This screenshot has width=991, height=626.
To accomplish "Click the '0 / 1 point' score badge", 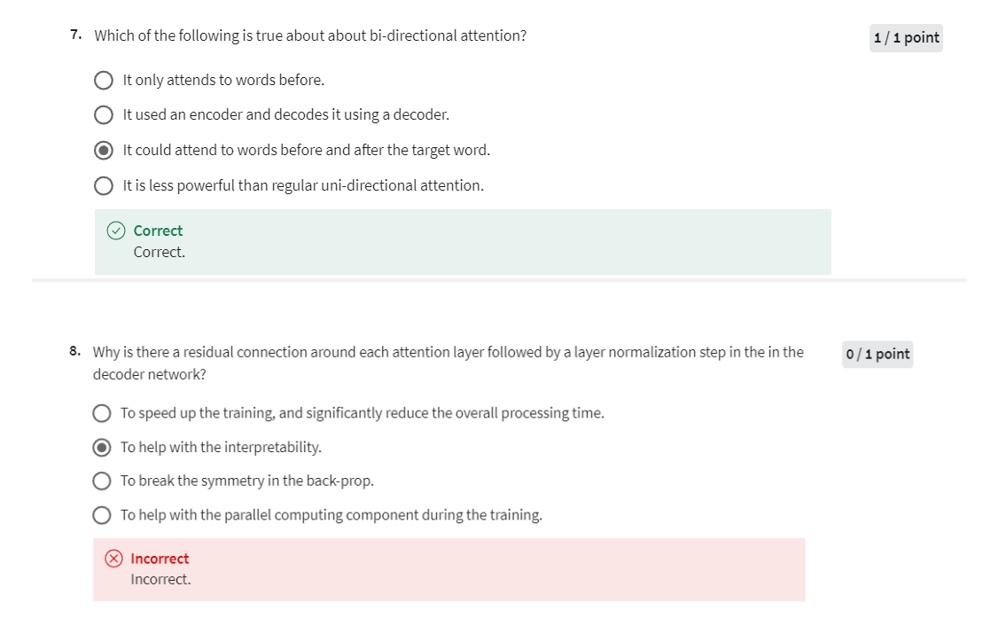I will [x=878, y=354].
